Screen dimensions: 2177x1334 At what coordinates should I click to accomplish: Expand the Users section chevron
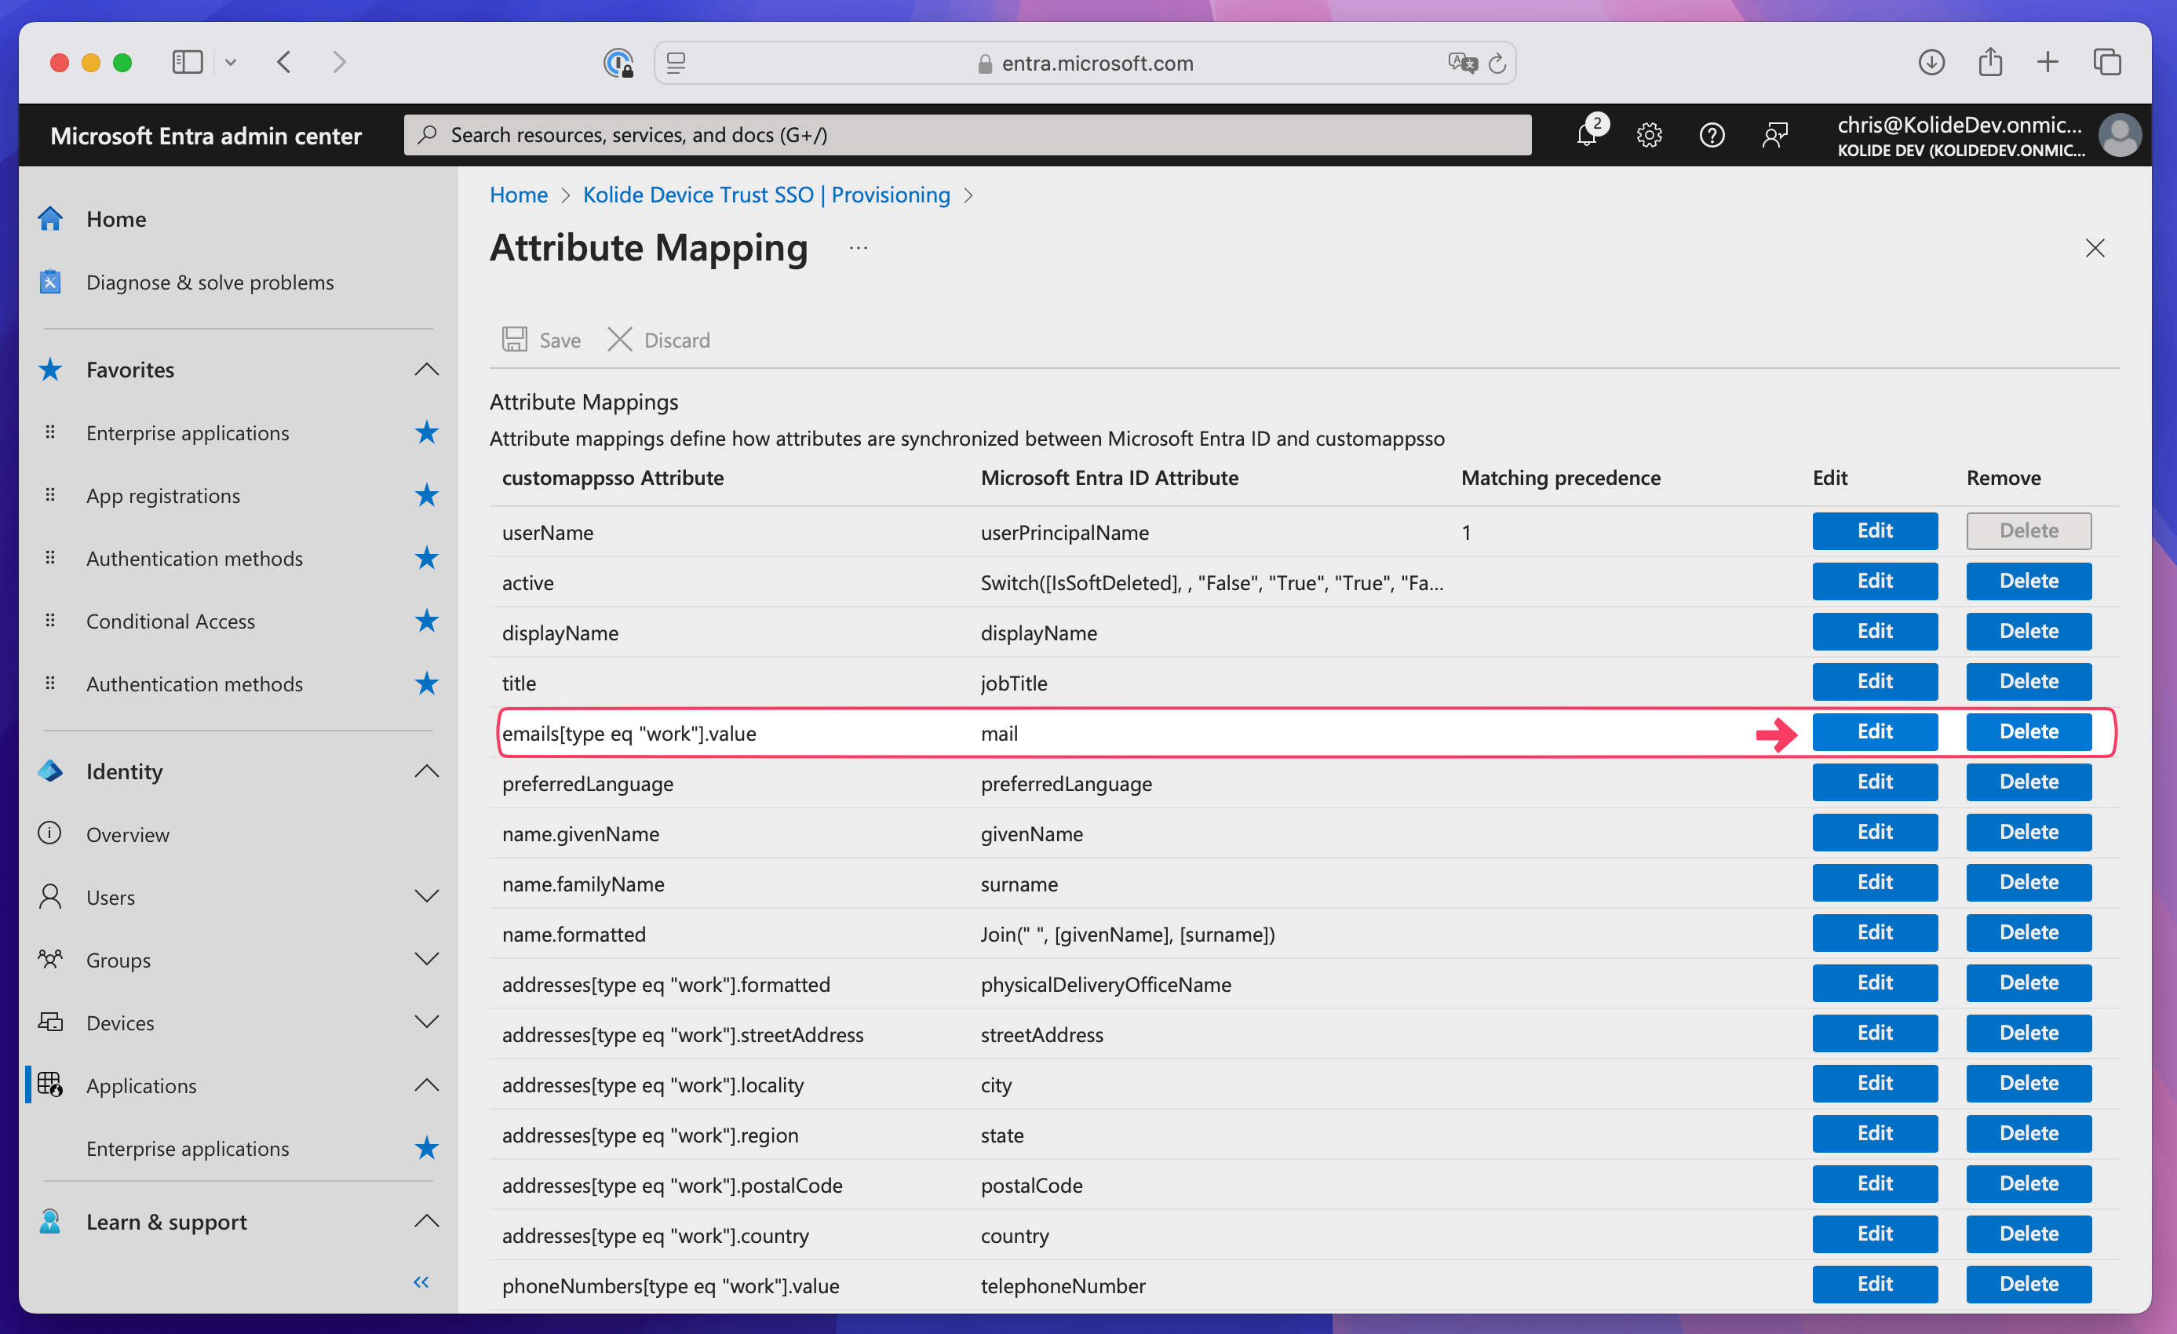427,897
